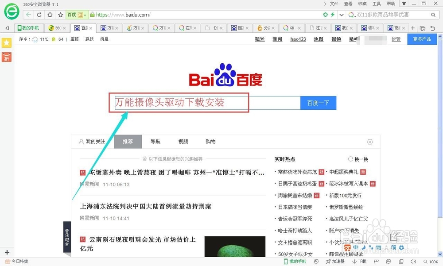This screenshot has width=443, height=266.
Task: Select the 导航 tab
Action: (x=155, y=142)
